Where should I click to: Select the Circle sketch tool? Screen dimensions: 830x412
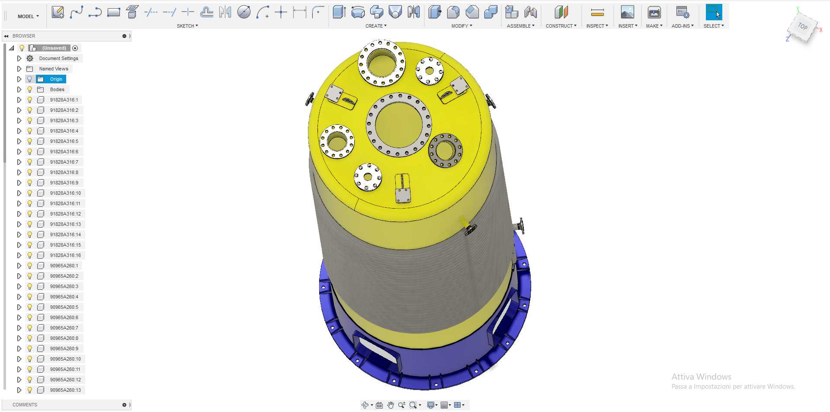(x=244, y=12)
